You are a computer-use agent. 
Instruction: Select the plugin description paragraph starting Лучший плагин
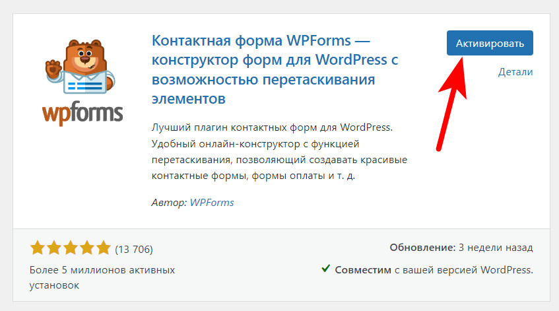coord(279,152)
